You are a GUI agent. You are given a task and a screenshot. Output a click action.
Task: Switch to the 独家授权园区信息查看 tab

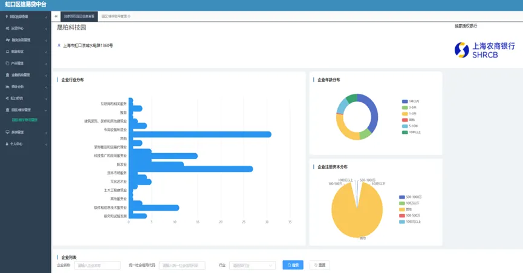pos(79,16)
